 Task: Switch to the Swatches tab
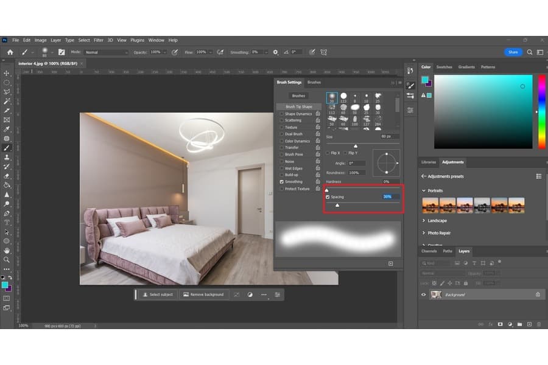[x=444, y=67]
